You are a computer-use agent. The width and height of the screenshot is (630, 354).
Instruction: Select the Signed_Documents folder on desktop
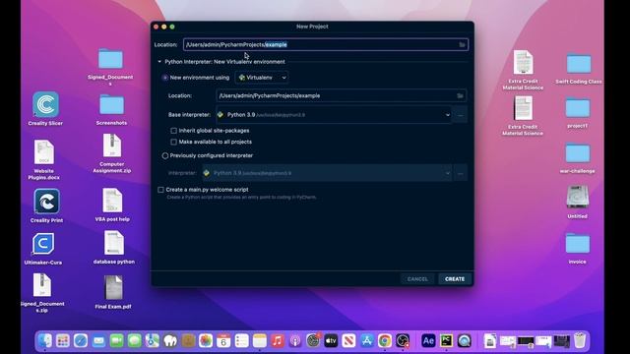click(x=110, y=59)
